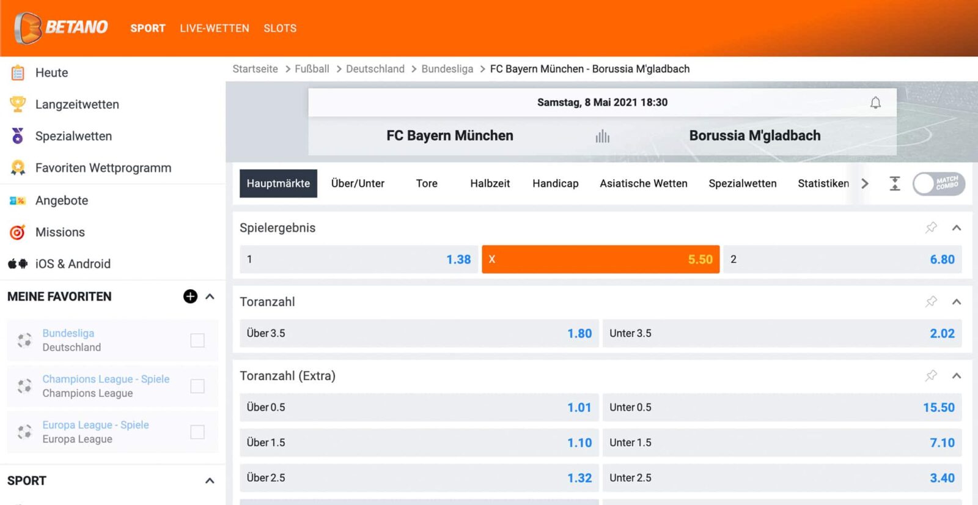
Task: Switch to the Spezialwetten tab
Action: point(743,183)
